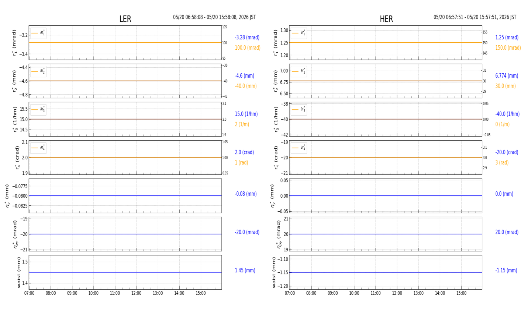Click the 09:00 tick on HER time axis
The image size is (521, 318).
pyautogui.click(x=333, y=293)
